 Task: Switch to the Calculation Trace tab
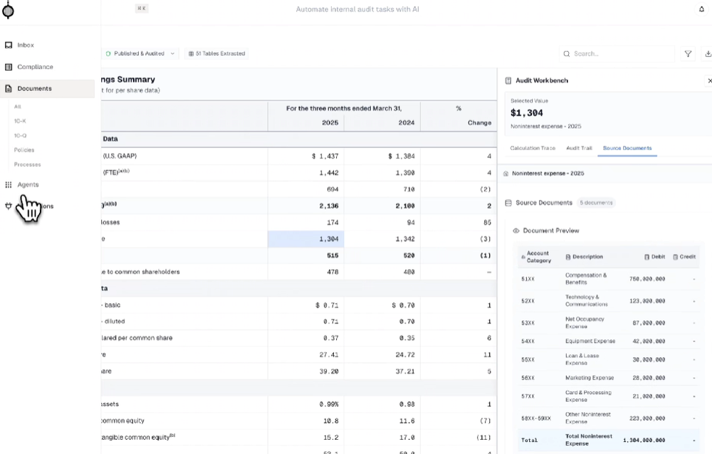(x=533, y=148)
